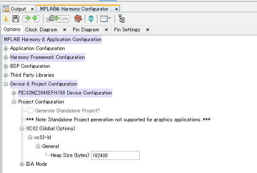Select the XC32 (Global Options) label
Image resolution: width=257 pixels, height=173 pixels.
(51, 128)
